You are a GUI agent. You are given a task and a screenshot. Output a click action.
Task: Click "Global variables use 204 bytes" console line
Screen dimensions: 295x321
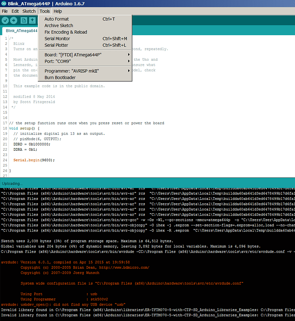pyautogui.click(x=131, y=246)
